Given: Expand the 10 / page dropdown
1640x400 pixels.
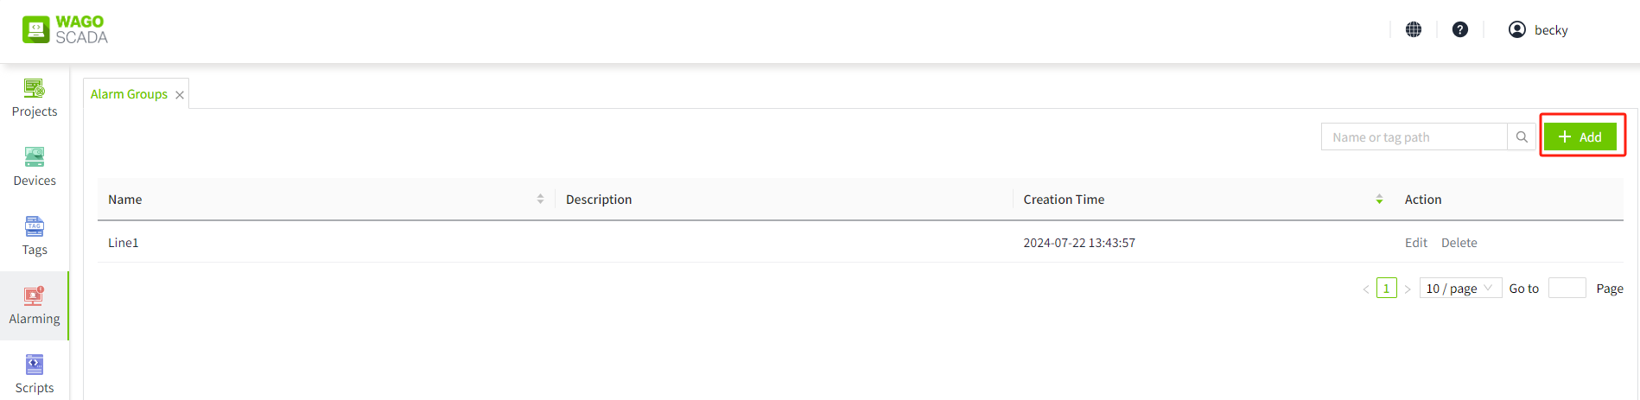Looking at the screenshot, I should click(x=1459, y=289).
